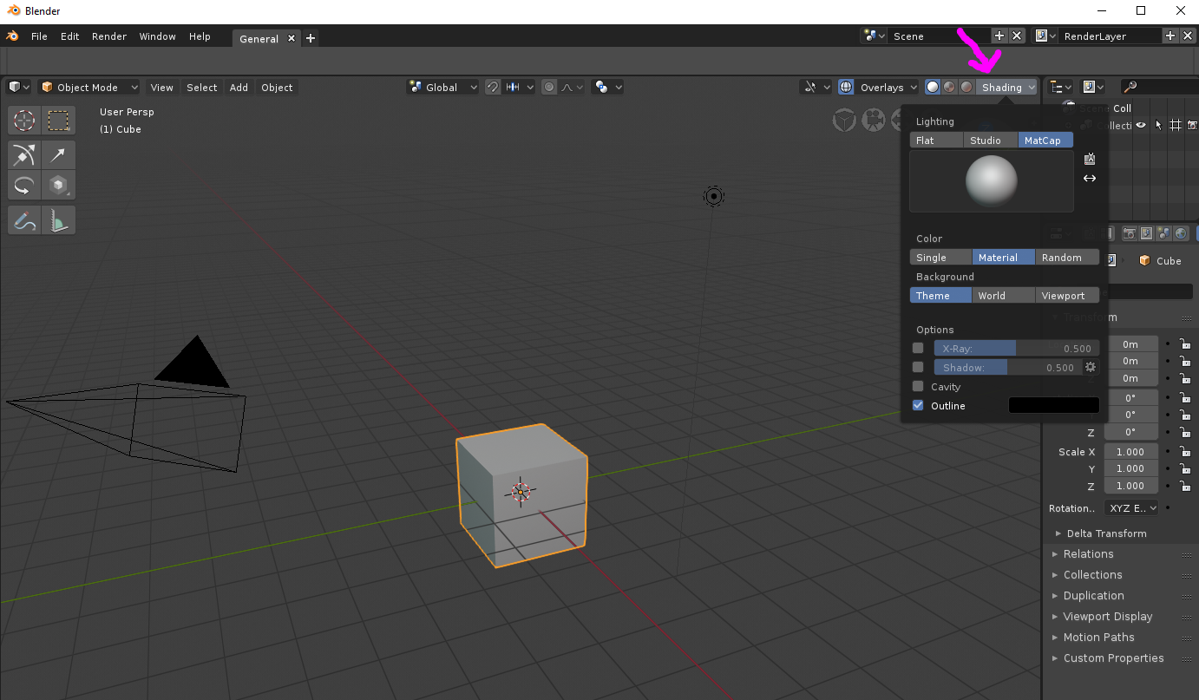
Task: Open the Scene properties tab icon
Action: 1163,233
